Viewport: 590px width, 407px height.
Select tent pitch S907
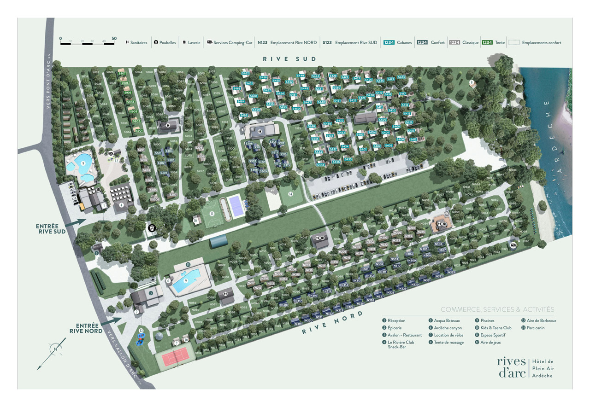122,74
